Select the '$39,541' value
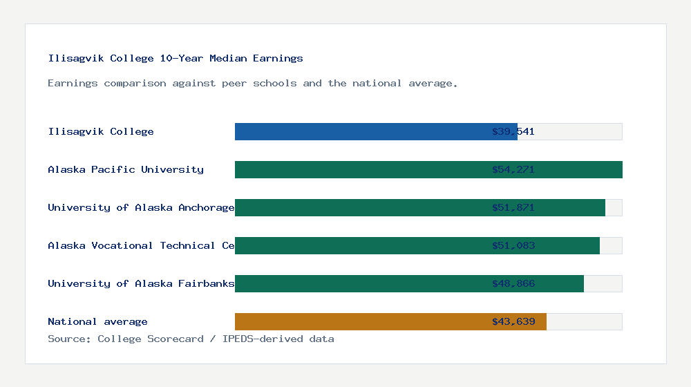 coord(513,131)
